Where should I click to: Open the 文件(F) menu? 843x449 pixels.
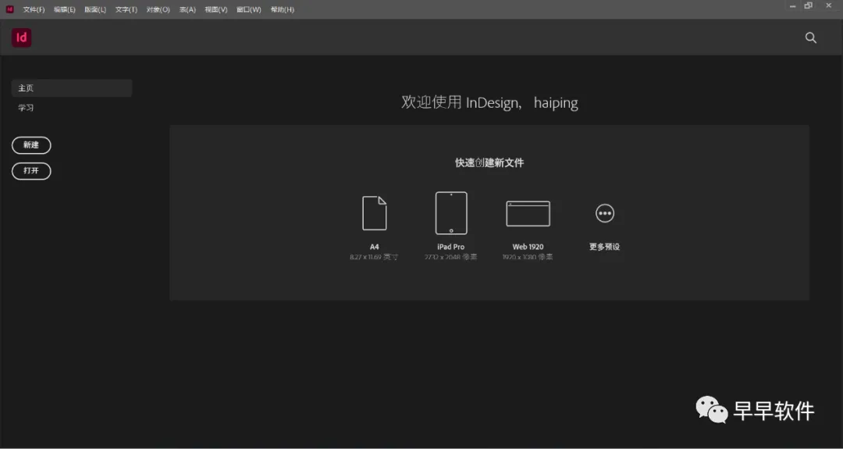(x=34, y=9)
